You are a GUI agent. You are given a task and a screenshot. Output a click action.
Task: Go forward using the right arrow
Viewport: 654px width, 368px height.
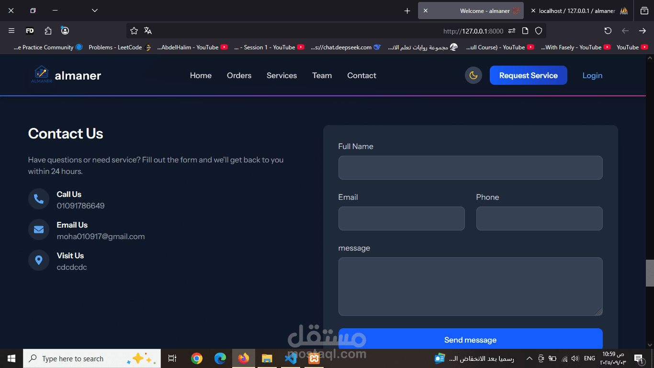pyautogui.click(x=643, y=31)
